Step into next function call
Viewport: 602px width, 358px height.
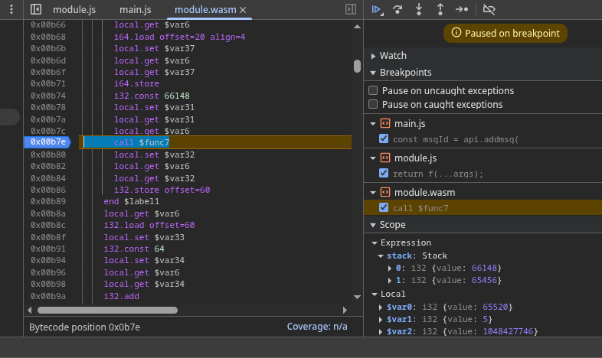point(419,9)
